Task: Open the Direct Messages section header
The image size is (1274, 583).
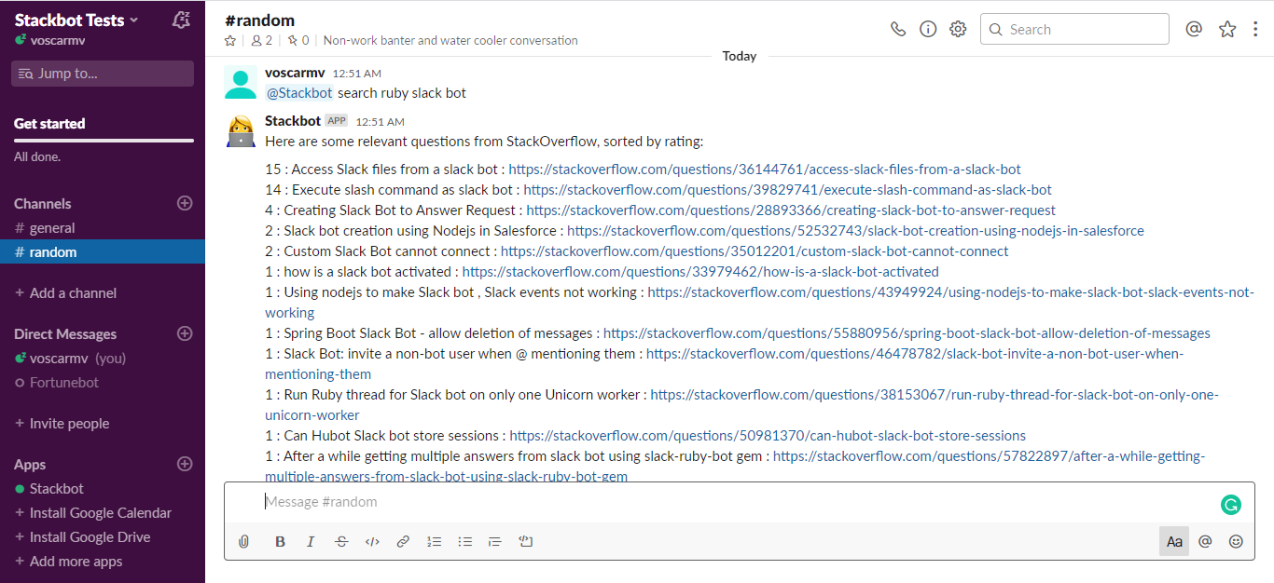Action: click(x=65, y=334)
